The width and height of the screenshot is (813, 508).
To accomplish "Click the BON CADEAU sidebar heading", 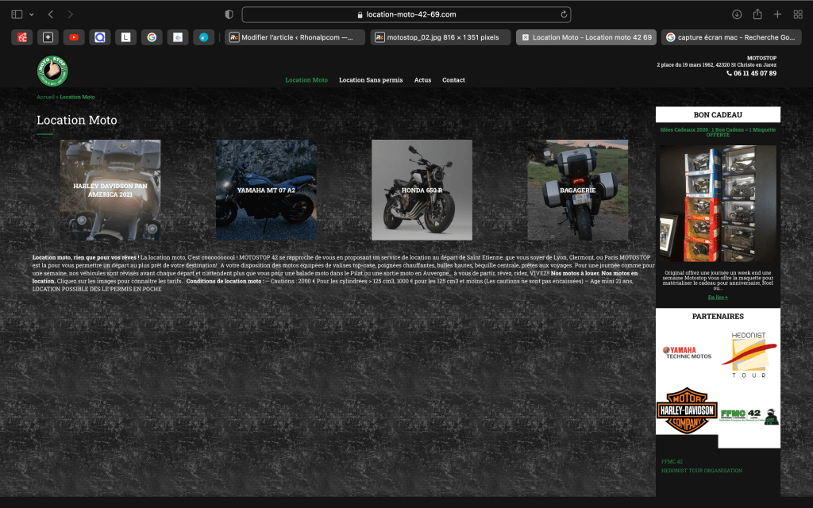I will pyautogui.click(x=718, y=114).
